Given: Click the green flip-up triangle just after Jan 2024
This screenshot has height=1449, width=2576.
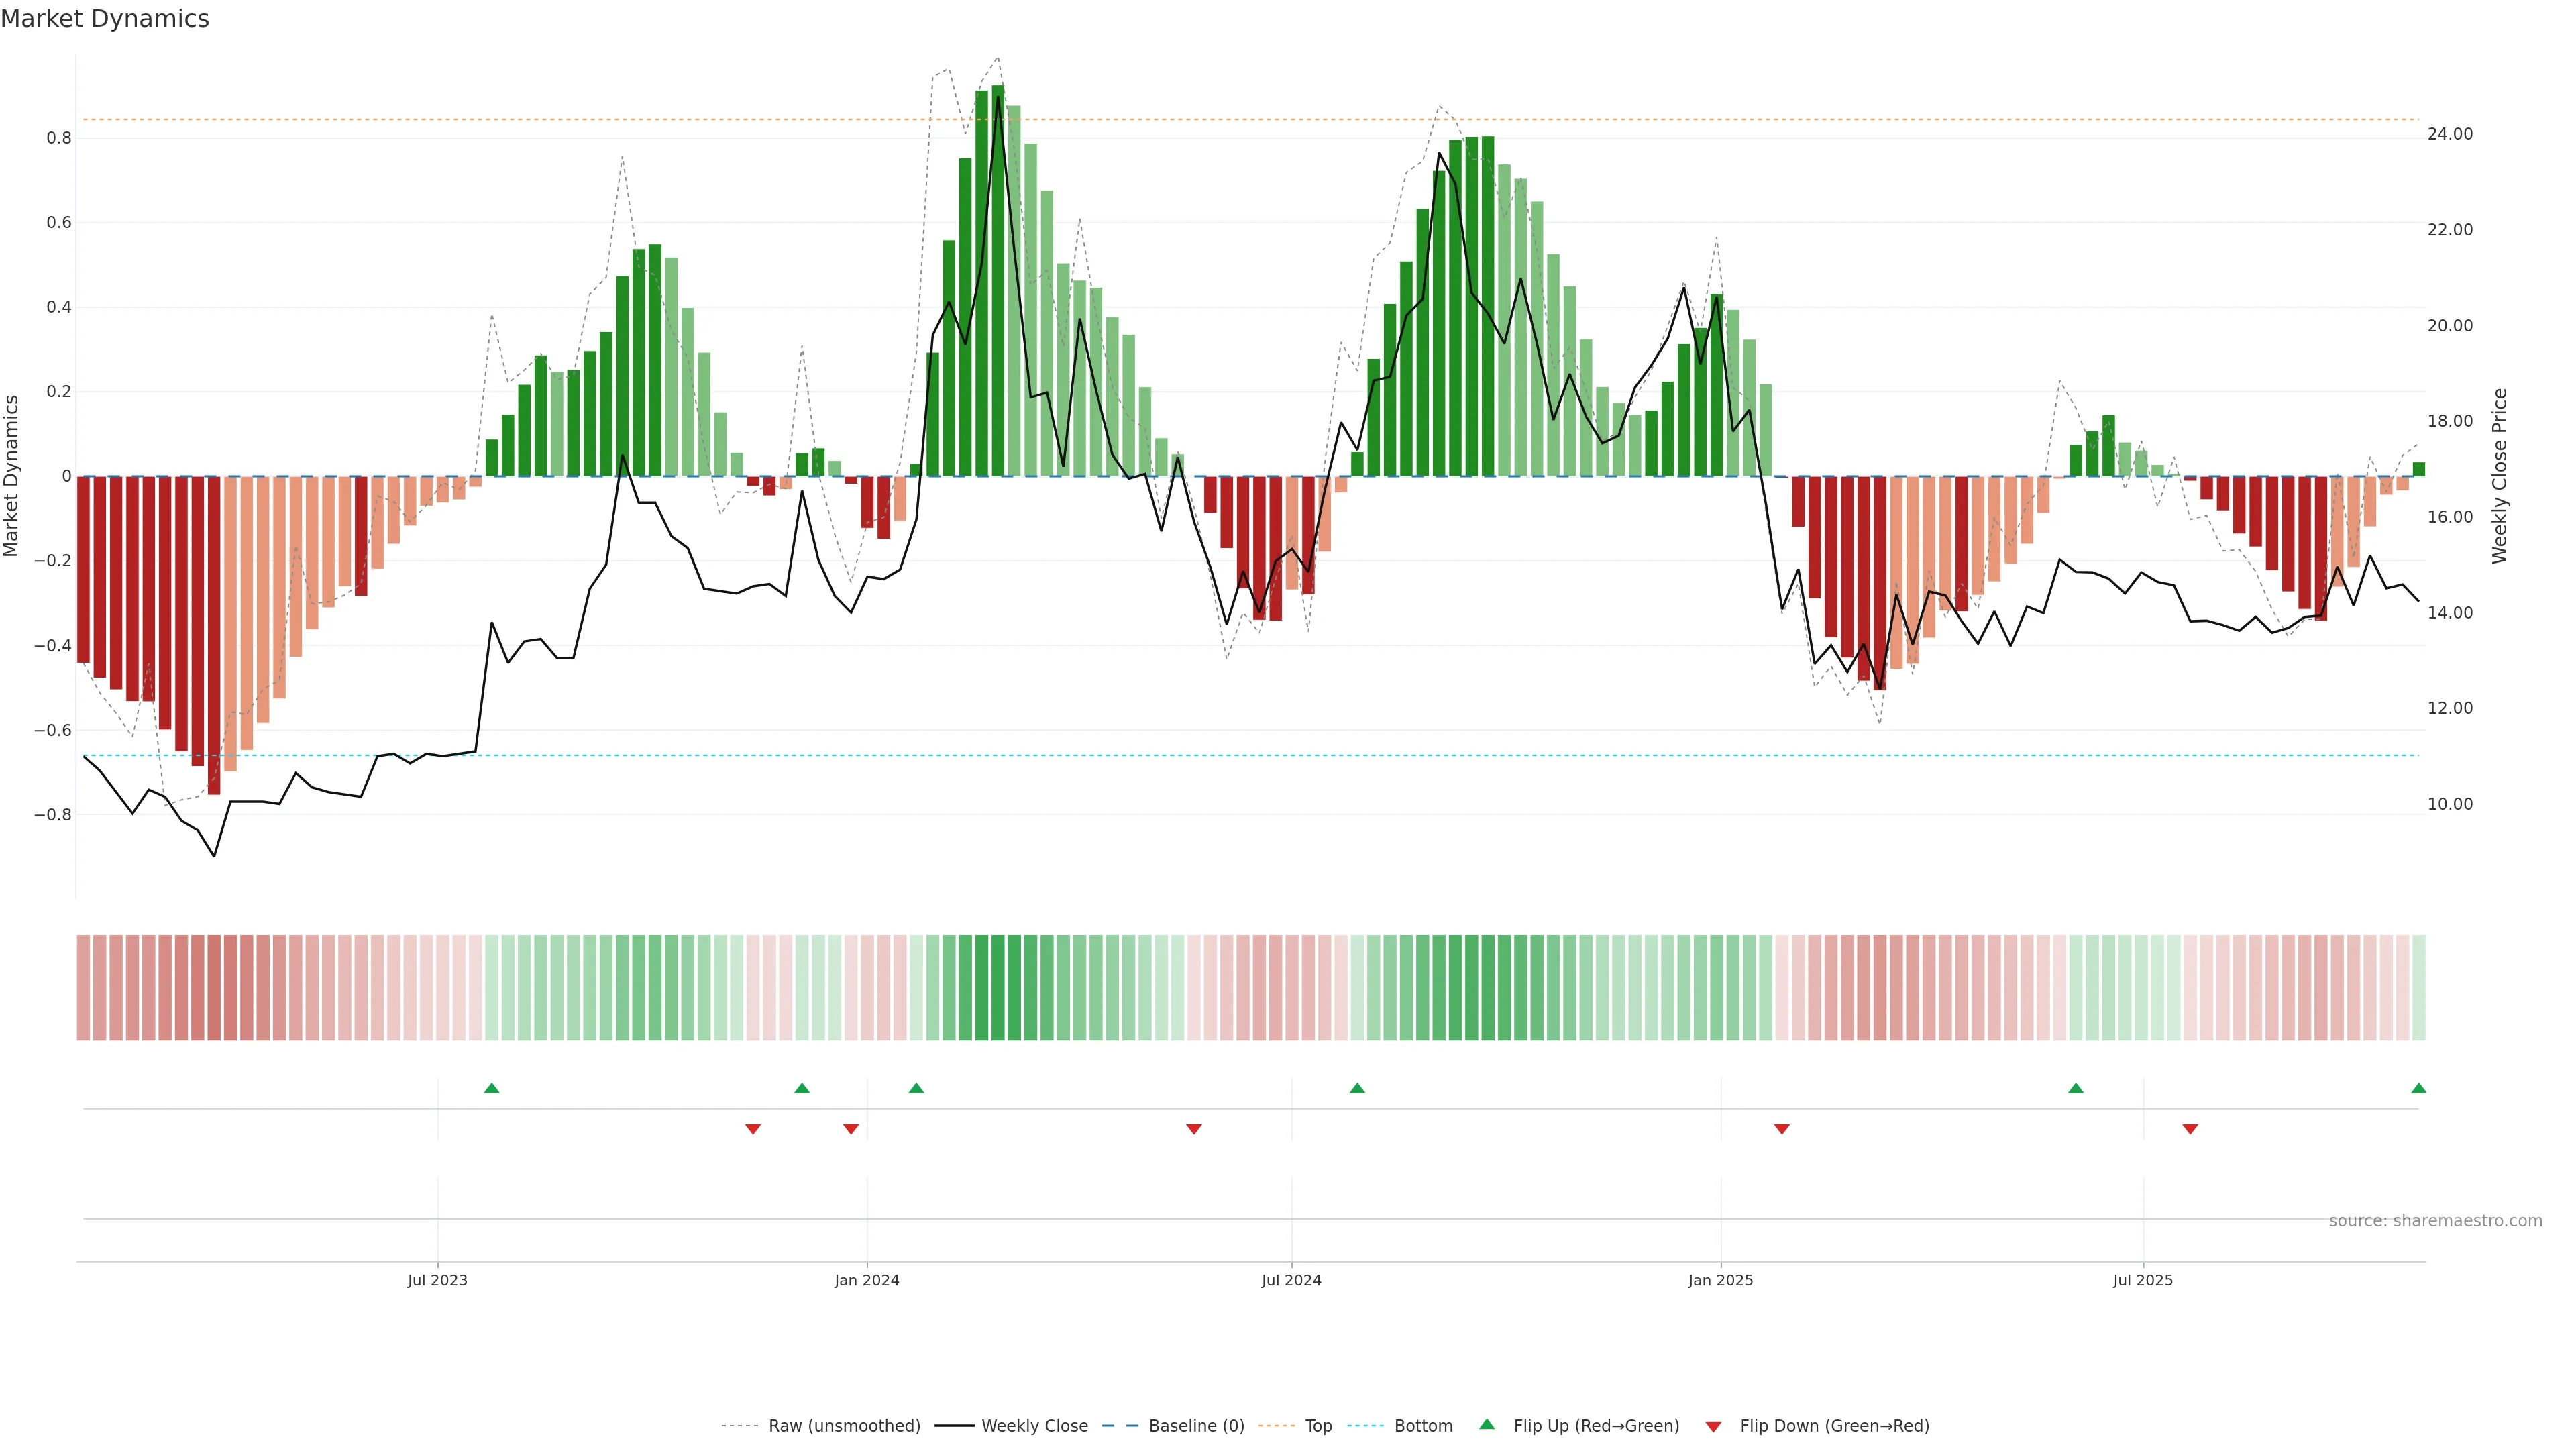Looking at the screenshot, I should coord(916,1088).
